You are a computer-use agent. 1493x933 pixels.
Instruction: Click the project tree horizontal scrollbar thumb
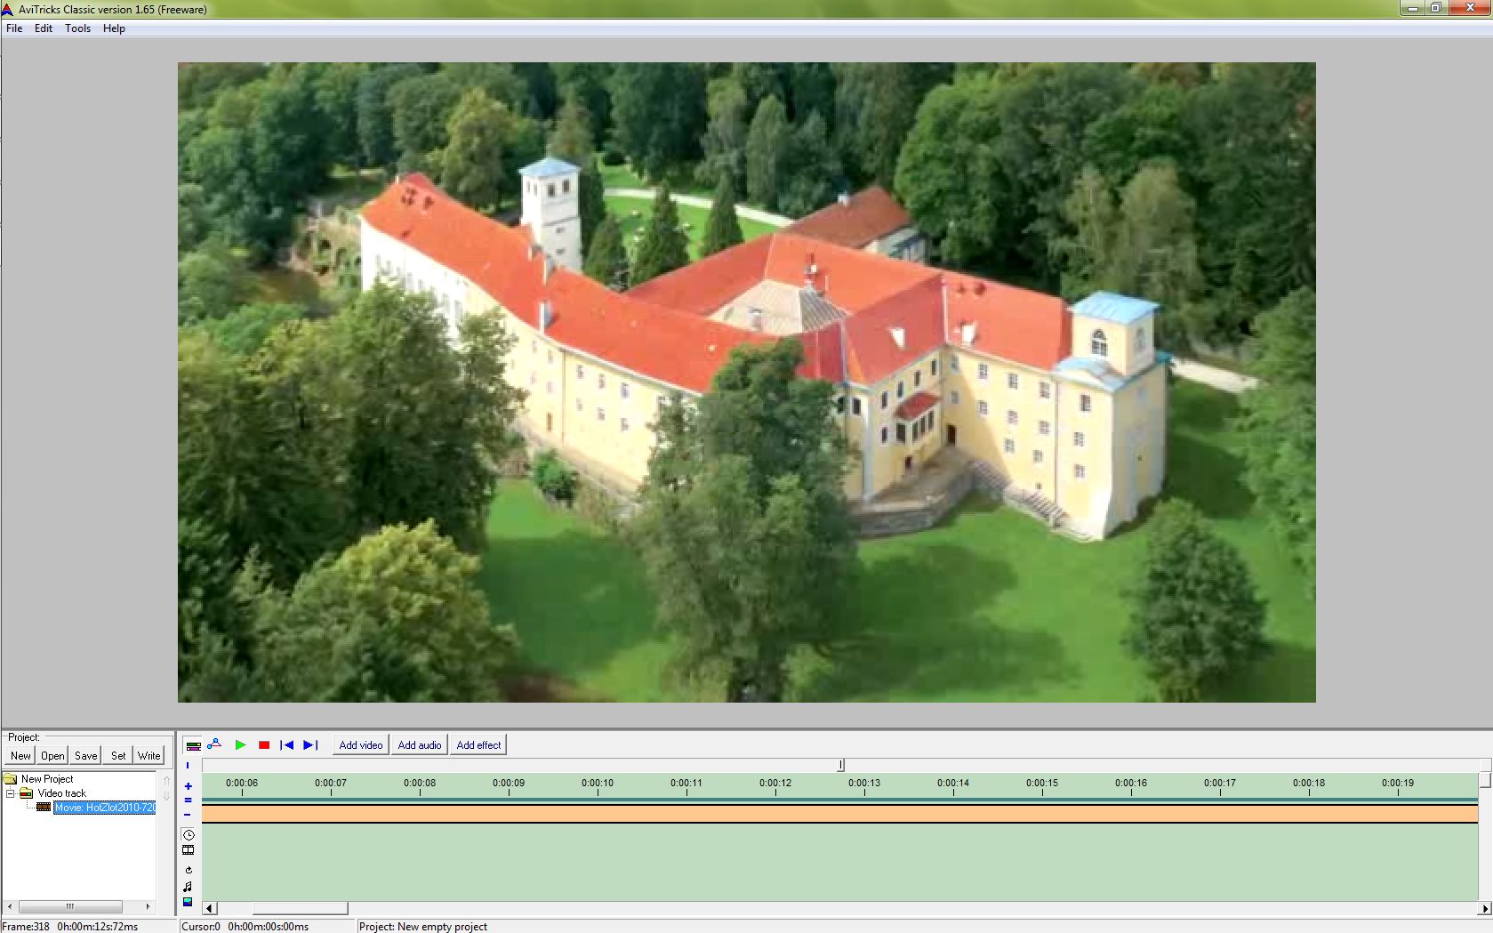[x=70, y=907]
